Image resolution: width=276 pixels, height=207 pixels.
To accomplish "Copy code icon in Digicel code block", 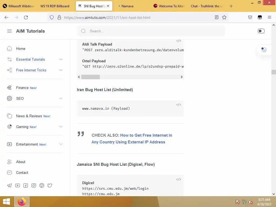I will click(179, 179).
